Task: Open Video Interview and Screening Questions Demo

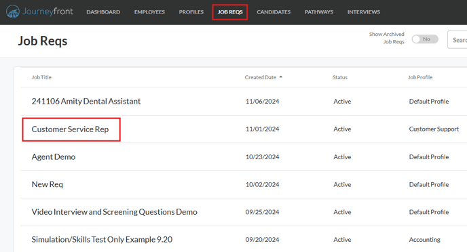Action: (x=114, y=212)
